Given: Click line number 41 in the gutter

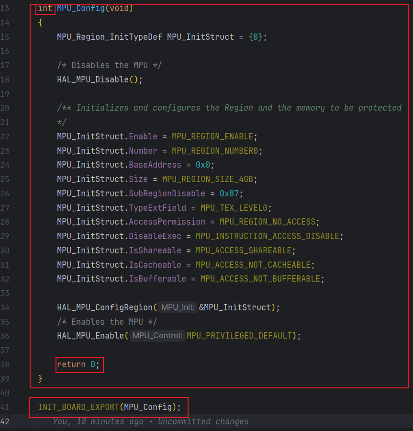Looking at the screenshot, I should (x=5, y=407).
